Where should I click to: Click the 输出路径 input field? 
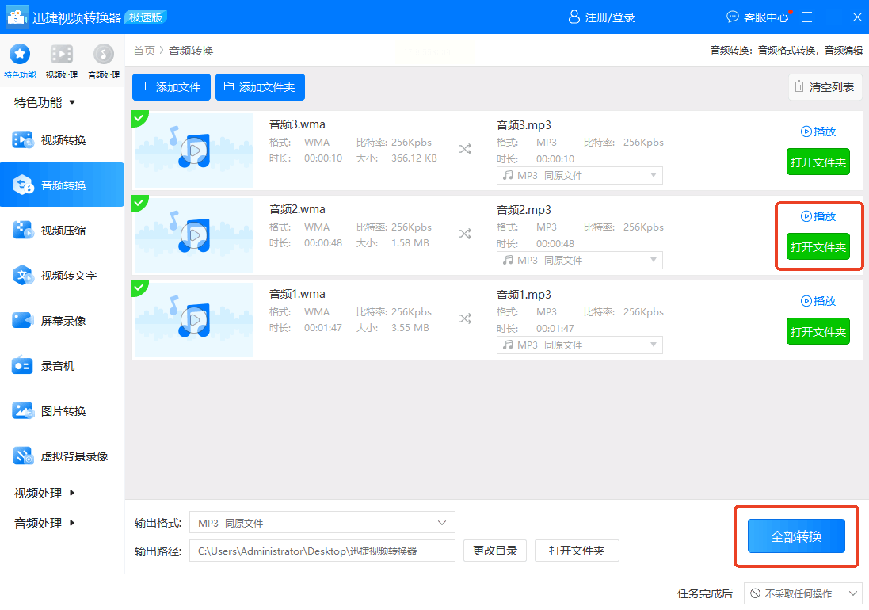pos(322,551)
